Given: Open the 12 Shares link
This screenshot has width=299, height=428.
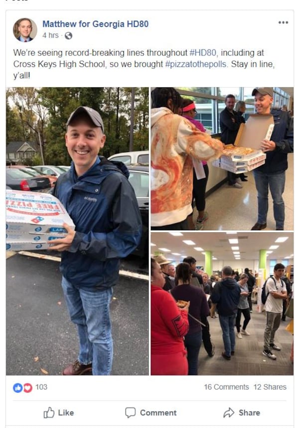Looking at the screenshot, I should click(270, 387).
